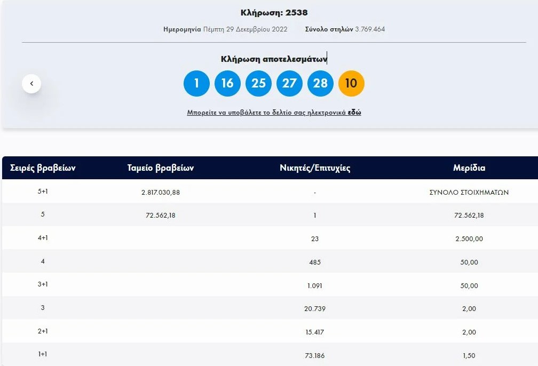Viewport: 538px width, 366px height.
Task: Click the yellow Joker ball number 10
Action: coord(351,84)
